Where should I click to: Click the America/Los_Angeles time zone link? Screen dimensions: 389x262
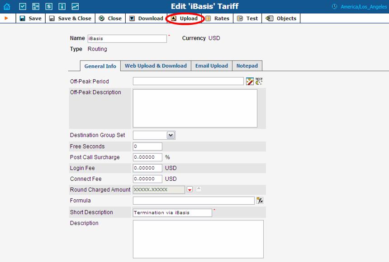(364, 7)
